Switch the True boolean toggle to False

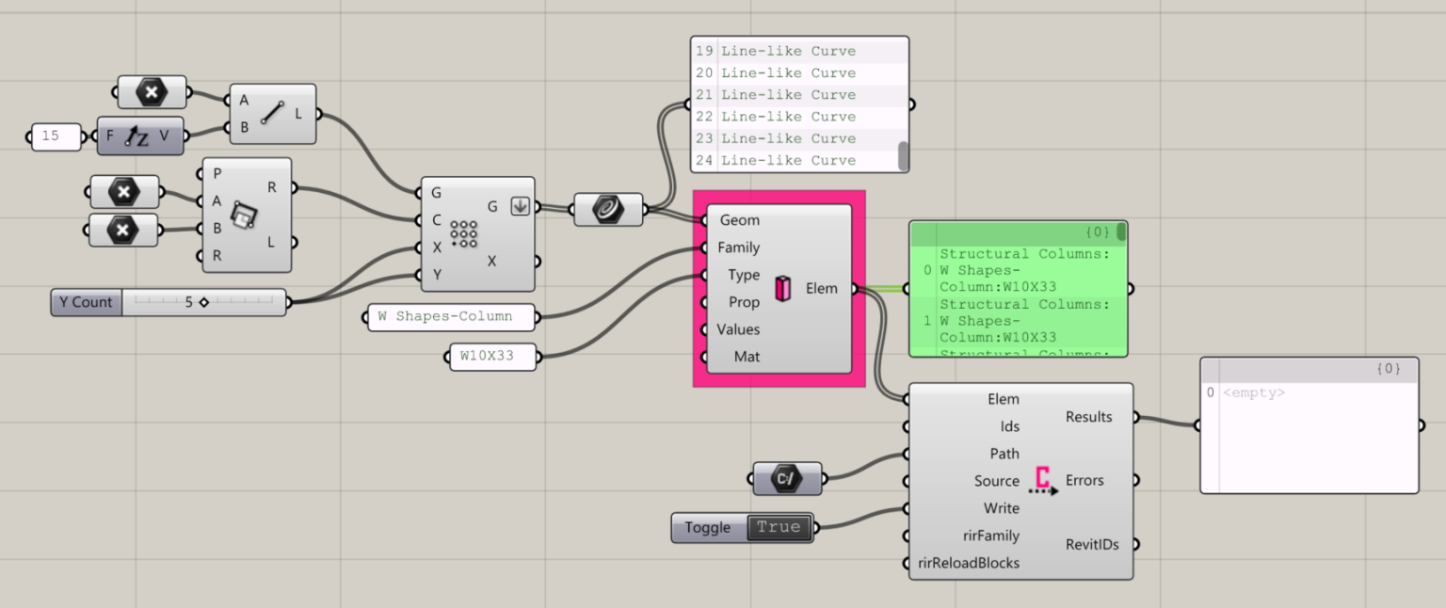click(779, 527)
